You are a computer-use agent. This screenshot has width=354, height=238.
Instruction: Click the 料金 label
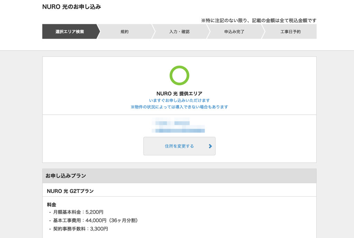52,204
